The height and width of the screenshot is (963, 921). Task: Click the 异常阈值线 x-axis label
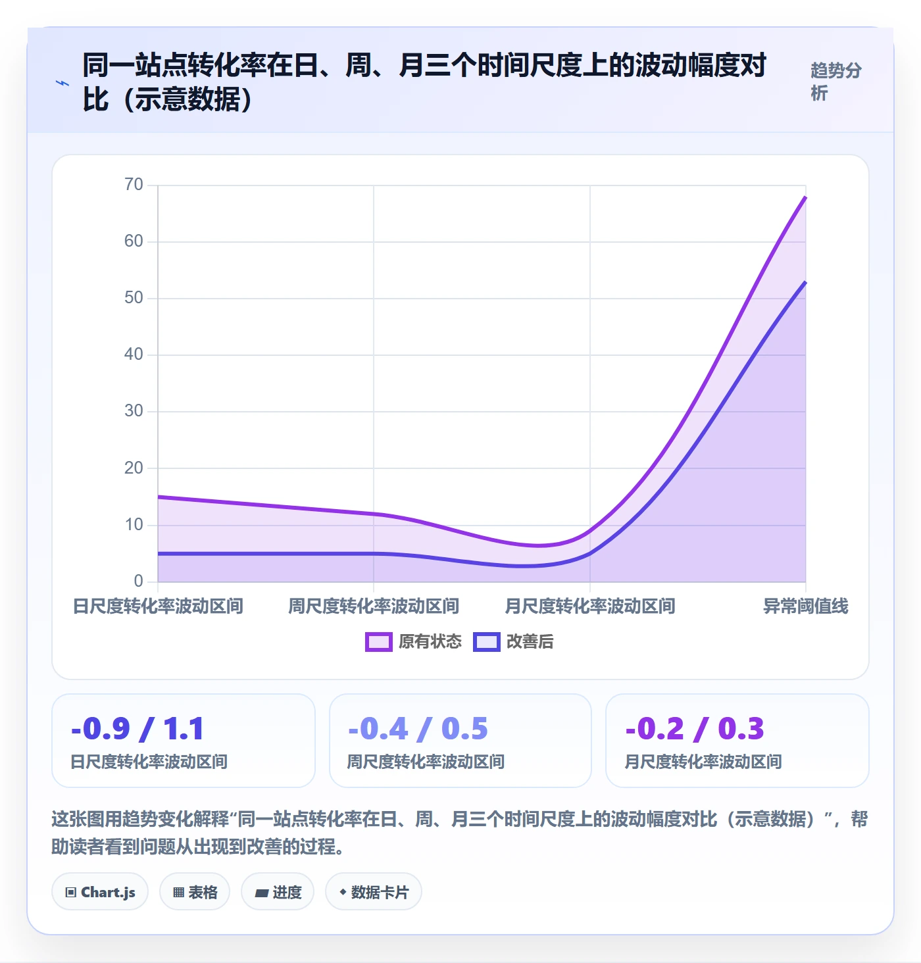[806, 606]
